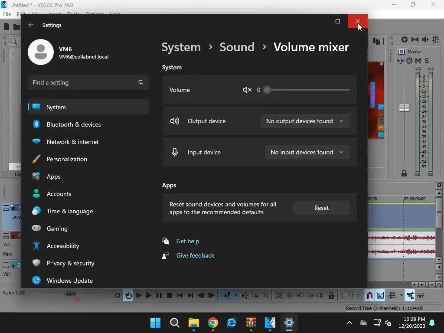Toggle Auto Ripple in VEGAS toolbar
The height and width of the screenshot is (333, 444).
pyautogui.click(x=392, y=295)
